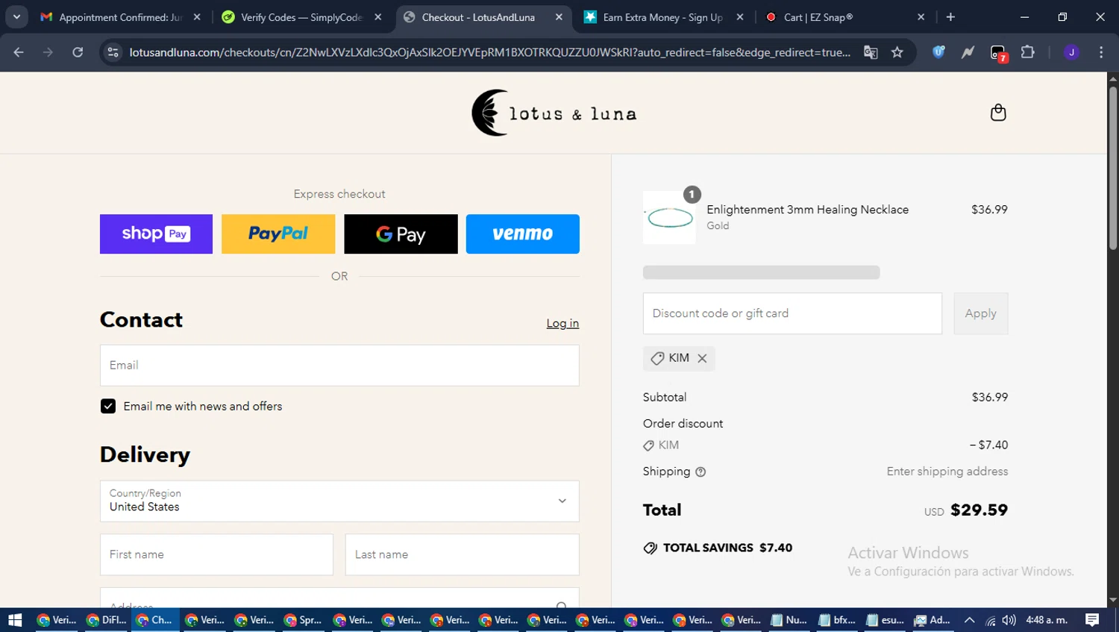Click the Enlightenment 3mm Healing Necklace title
1119x632 pixels.
coord(807,210)
